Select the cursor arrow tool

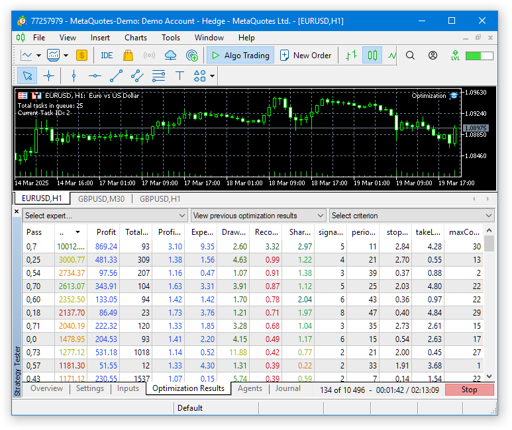pyautogui.click(x=27, y=75)
